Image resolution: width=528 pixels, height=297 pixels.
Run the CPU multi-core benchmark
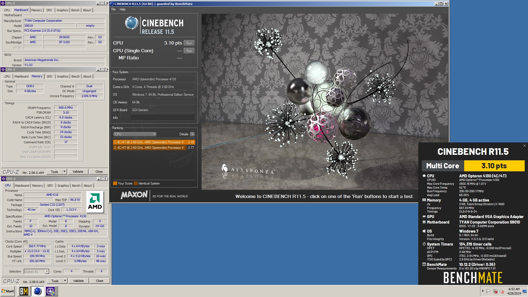189,43
